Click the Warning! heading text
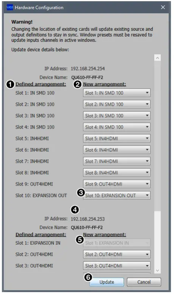The image size is (174, 294). point(22,22)
